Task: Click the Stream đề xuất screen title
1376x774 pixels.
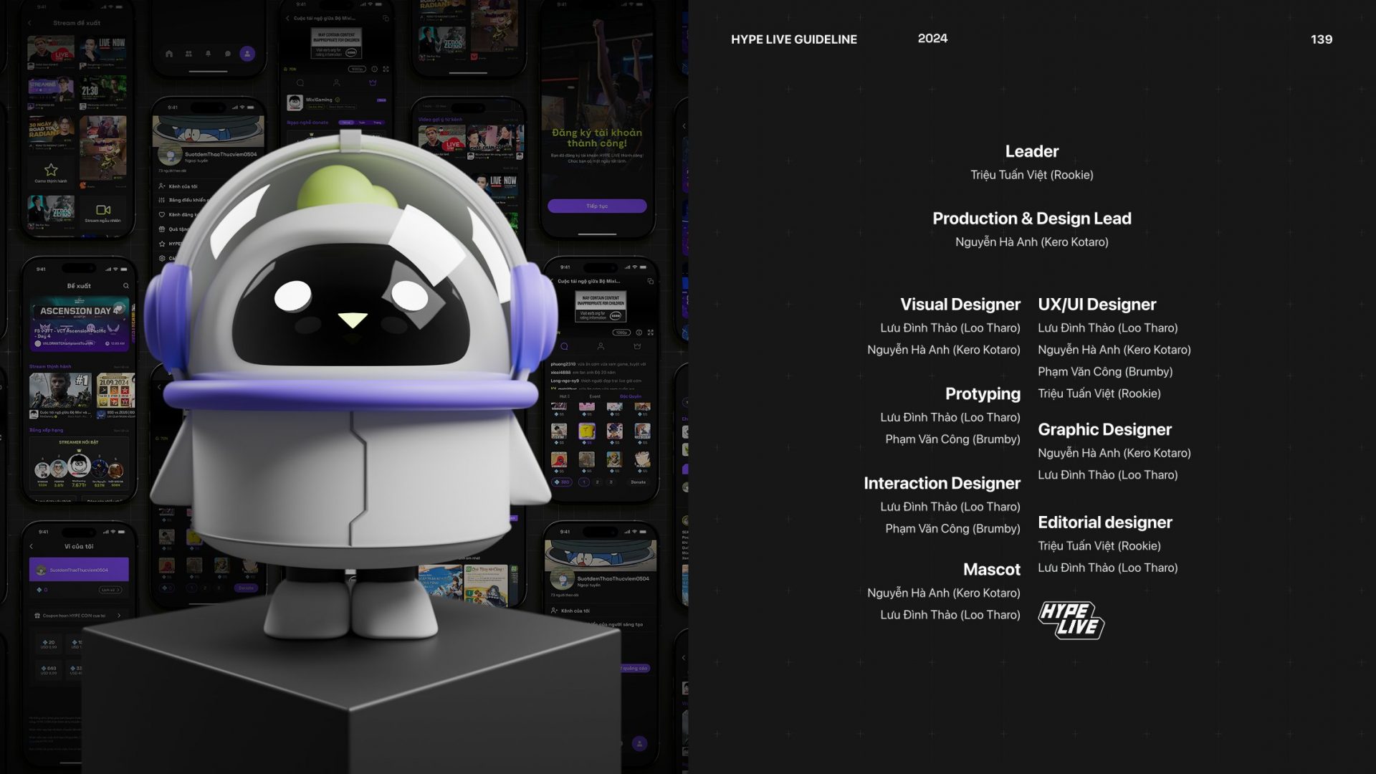Action: [77, 23]
